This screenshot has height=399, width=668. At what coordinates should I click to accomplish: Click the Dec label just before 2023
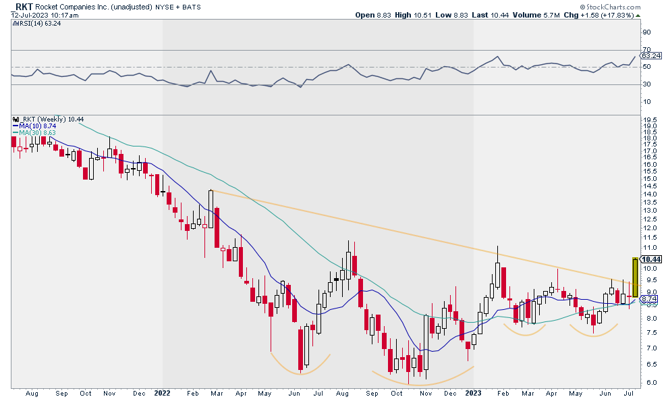point(450,393)
